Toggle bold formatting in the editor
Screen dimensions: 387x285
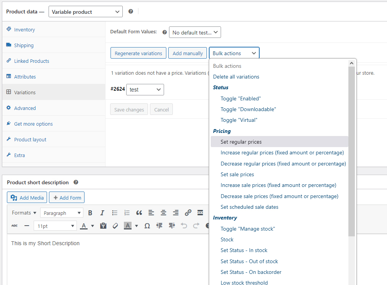click(x=90, y=213)
